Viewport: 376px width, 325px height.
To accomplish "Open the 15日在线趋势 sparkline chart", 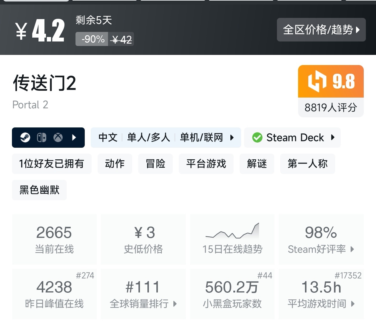I will [x=232, y=231].
